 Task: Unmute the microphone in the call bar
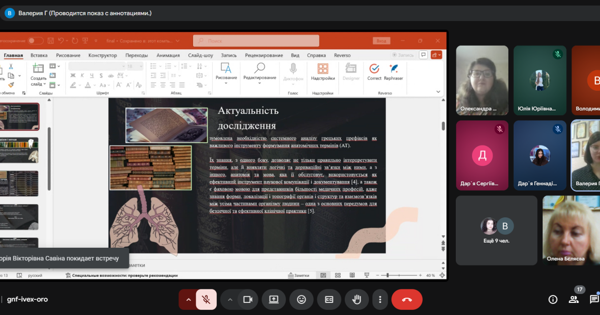tap(206, 299)
